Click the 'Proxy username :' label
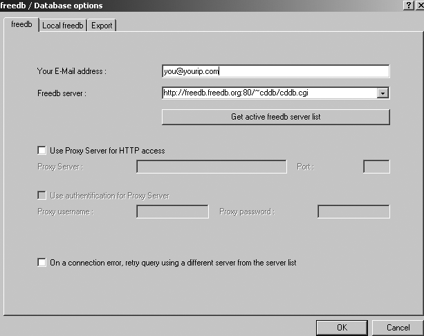424x336 pixels. 66,212
